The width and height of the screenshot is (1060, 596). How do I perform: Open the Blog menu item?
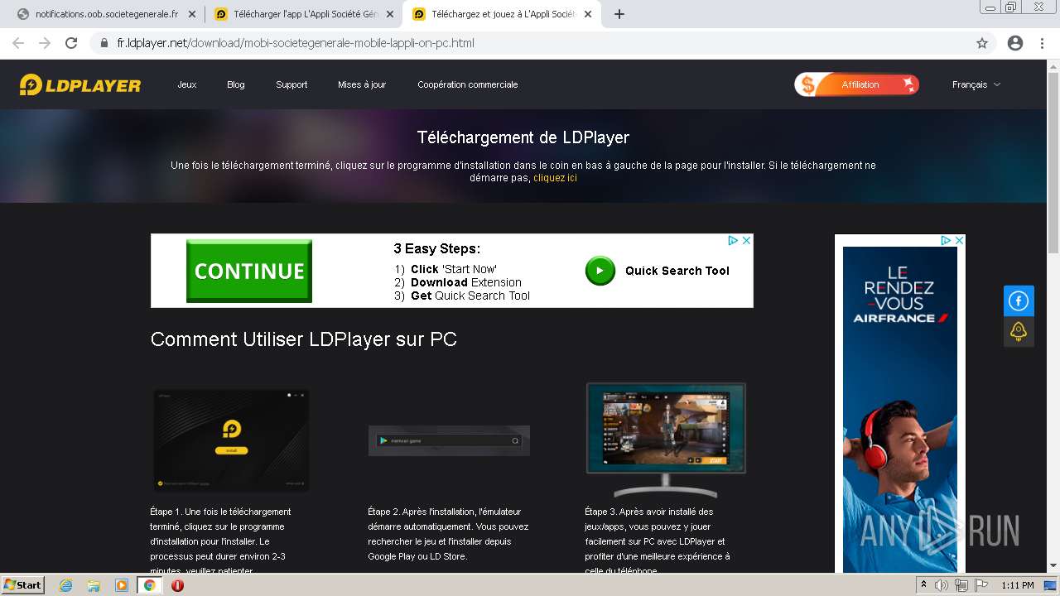point(236,84)
